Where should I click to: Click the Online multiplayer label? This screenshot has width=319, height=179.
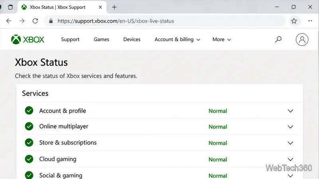click(x=64, y=126)
